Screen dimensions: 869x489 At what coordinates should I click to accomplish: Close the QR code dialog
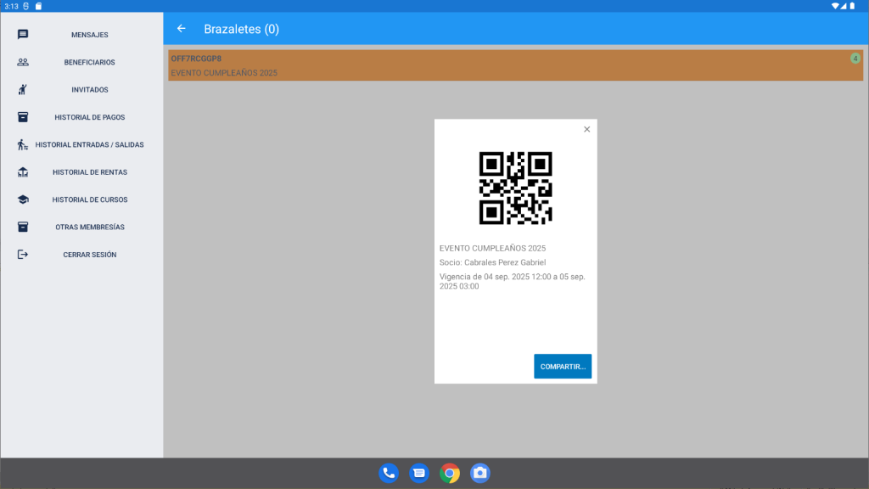(x=586, y=130)
